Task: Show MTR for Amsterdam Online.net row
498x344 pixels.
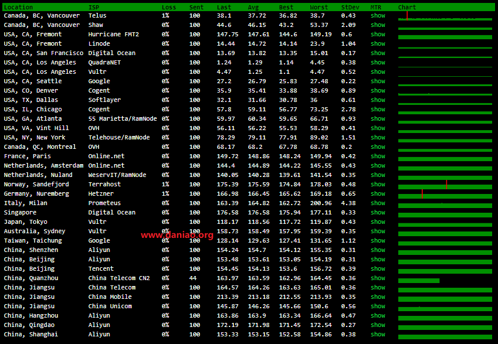Action: pyautogui.click(x=378, y=165)
